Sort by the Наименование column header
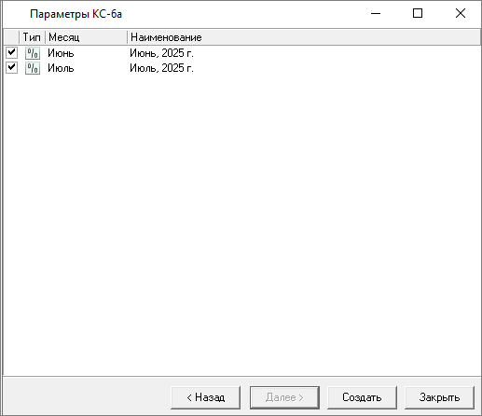This screenshot has height=416, width=482. (304, 37)
